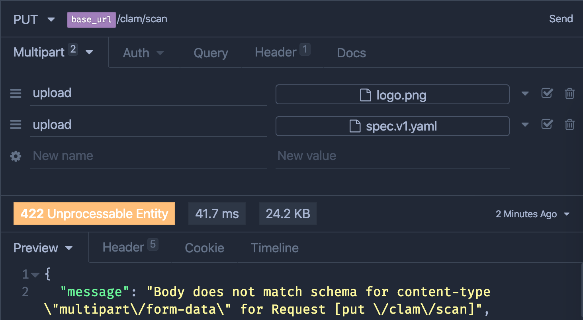Switch to the Query tab

(211, 53)
